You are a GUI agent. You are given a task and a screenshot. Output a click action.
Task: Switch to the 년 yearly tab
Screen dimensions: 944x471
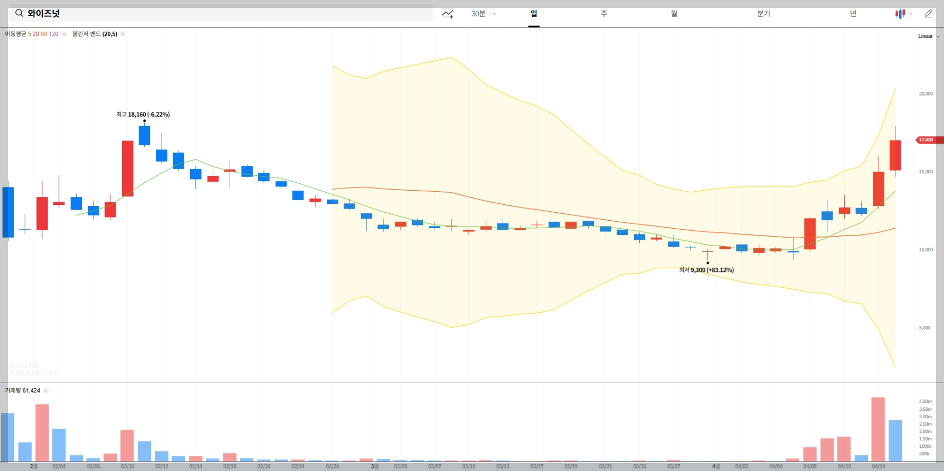click(x=853, y=14)
